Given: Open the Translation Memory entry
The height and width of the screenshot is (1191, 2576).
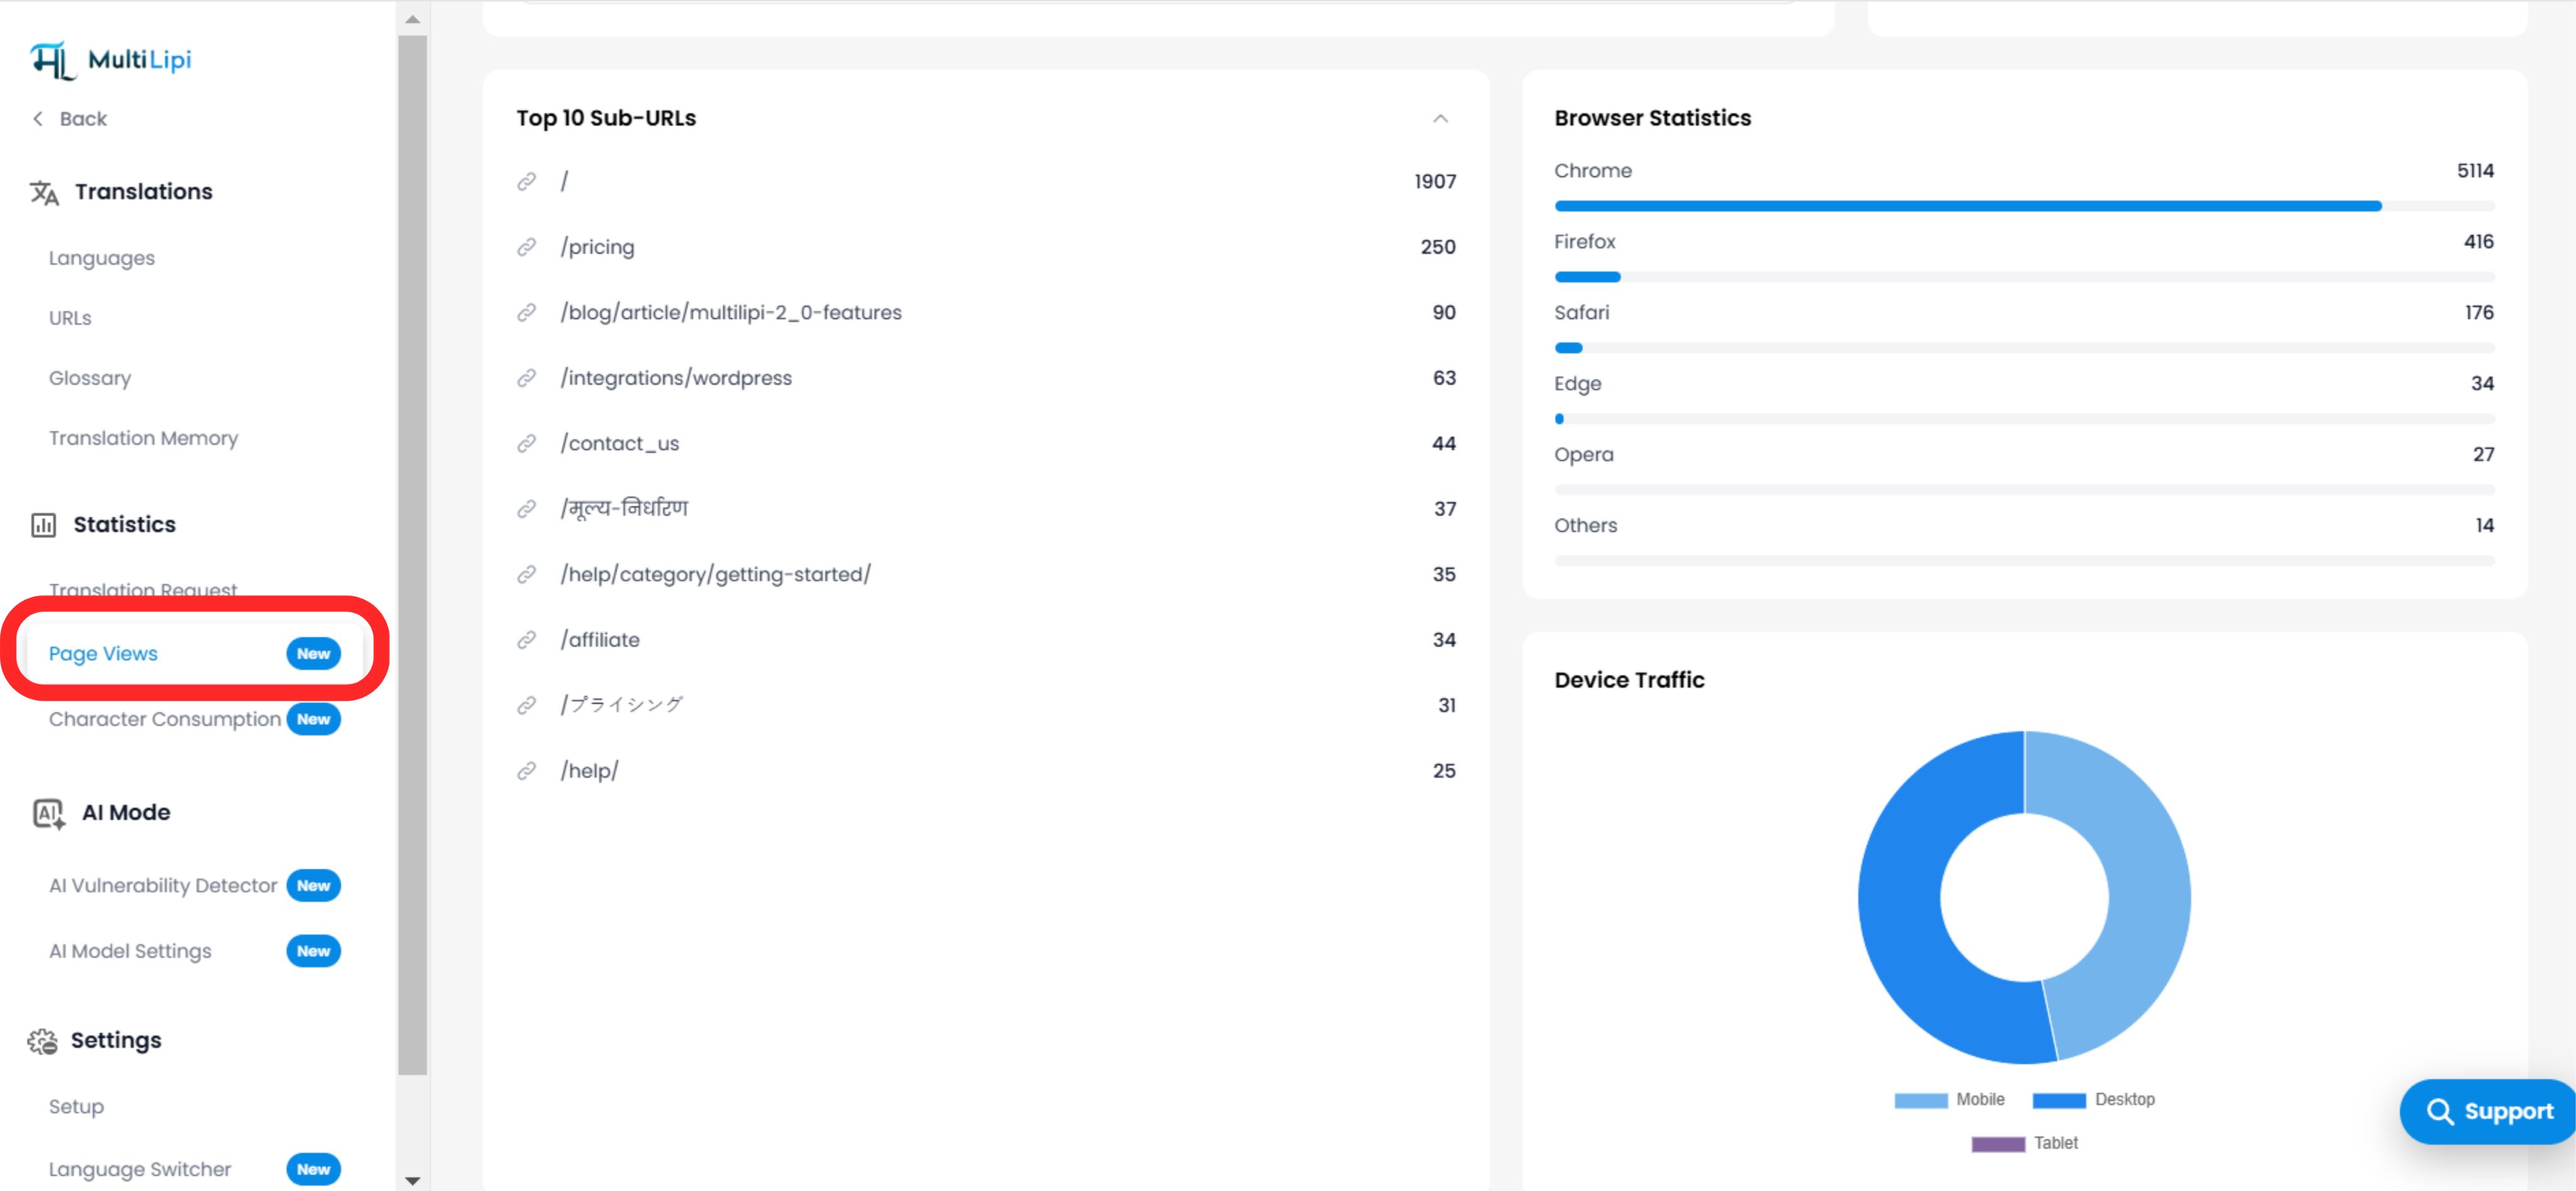Looking at the screenshot, I should [143, 437].
